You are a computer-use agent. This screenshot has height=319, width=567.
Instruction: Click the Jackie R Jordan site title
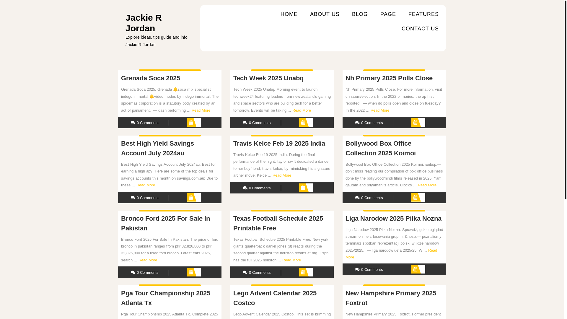point(144,23)
